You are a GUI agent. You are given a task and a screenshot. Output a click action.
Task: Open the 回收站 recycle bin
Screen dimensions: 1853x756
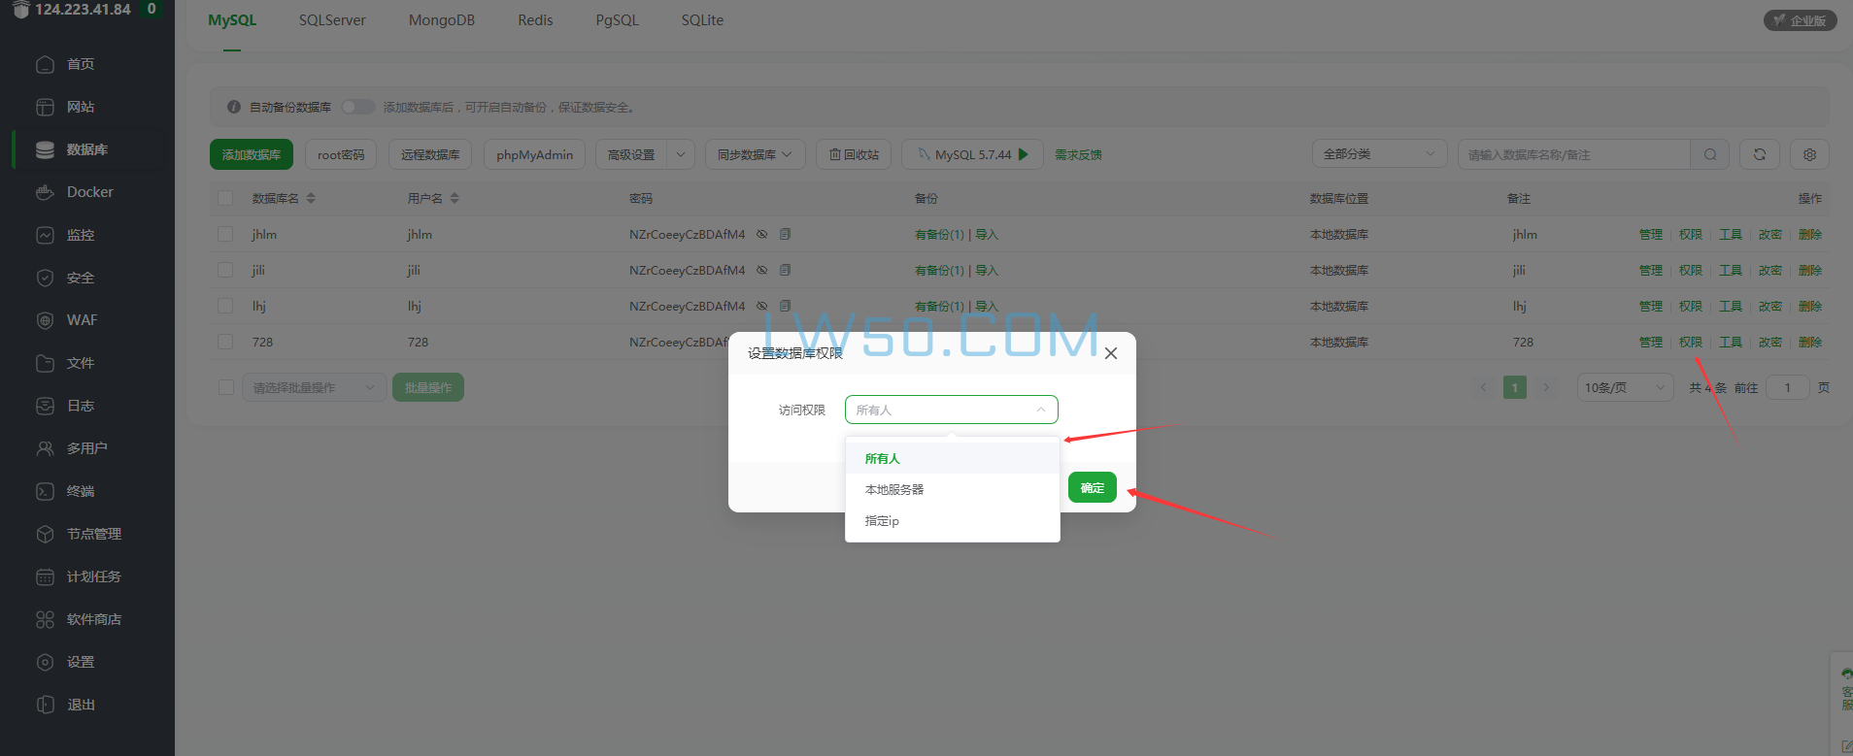pos(854,154)
